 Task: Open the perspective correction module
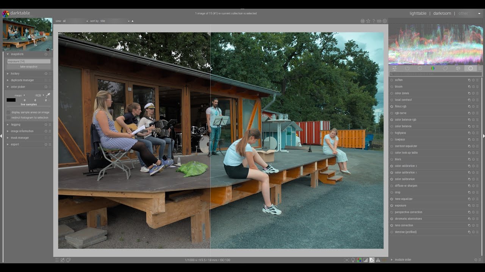tap(408, 212)
